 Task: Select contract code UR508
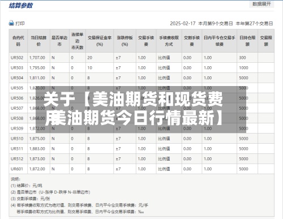click(17, 118)
